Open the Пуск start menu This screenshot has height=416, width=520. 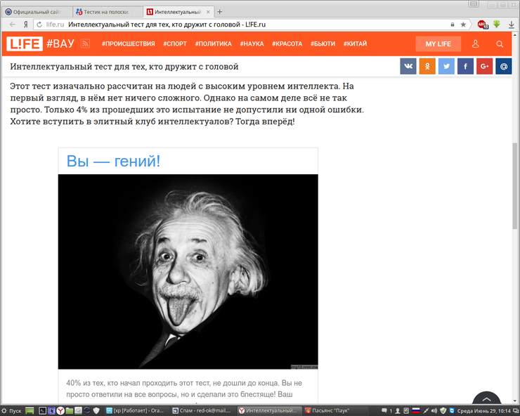[11, 410]
